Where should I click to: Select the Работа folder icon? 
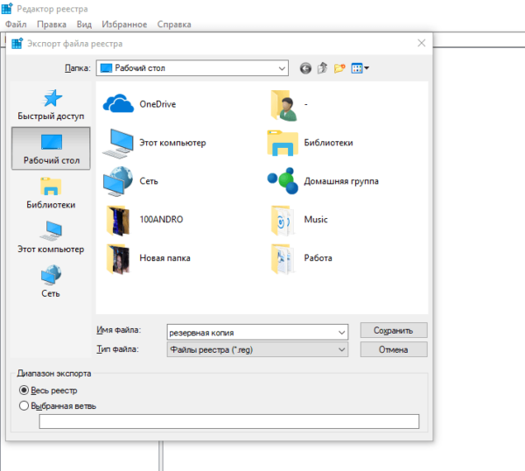(x=283, y=259)
